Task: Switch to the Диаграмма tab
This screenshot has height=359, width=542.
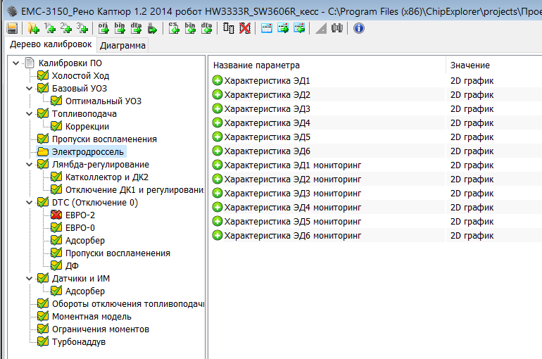Action: click(x=123, y=46)
